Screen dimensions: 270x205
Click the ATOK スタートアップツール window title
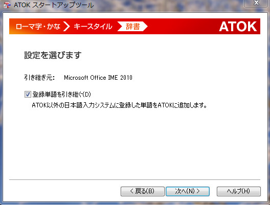(x=54, y=5)
